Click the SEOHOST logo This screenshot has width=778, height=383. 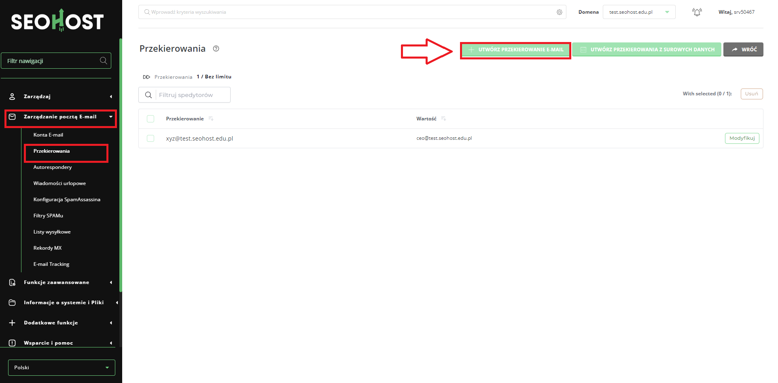(x=57, y=21)
